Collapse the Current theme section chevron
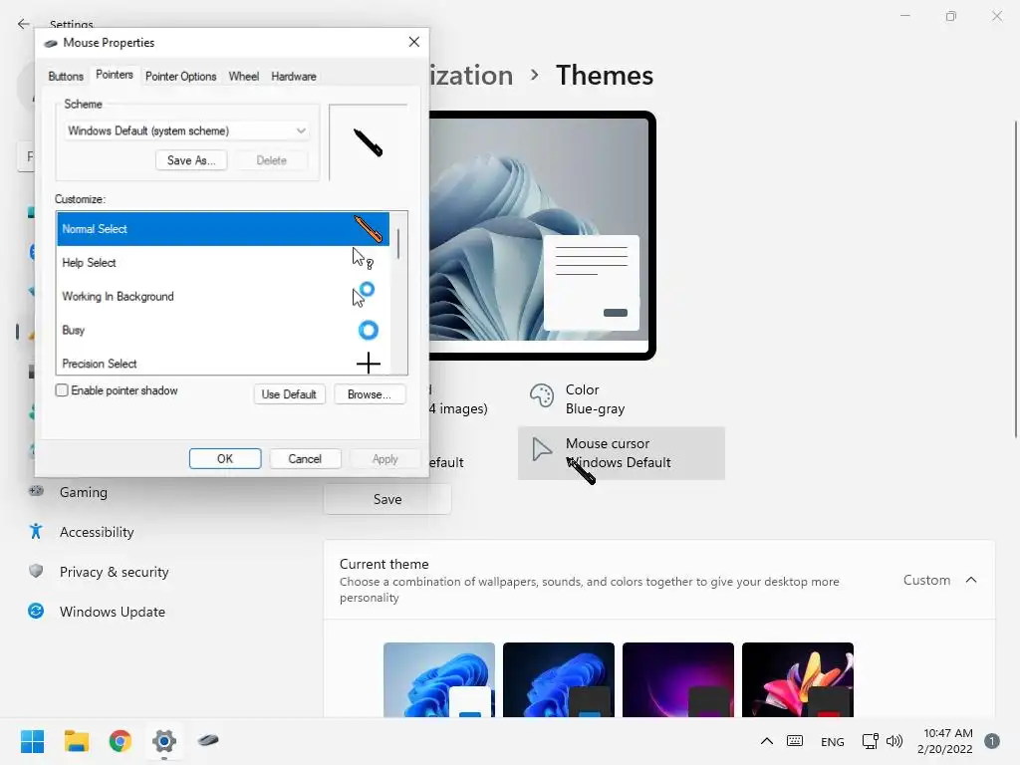Screen dimensions: 1020x765 [x=971, y=580]
